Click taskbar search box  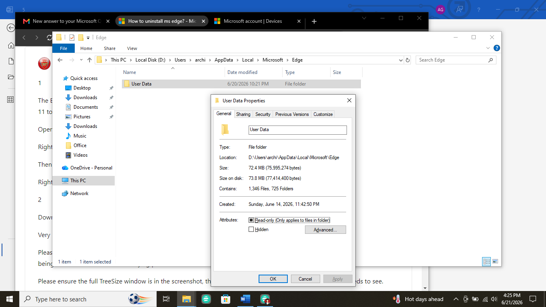pyautogui.click(x=88, y=299)
